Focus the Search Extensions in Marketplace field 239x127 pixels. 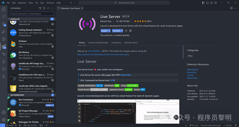click(x=32, y=14)
